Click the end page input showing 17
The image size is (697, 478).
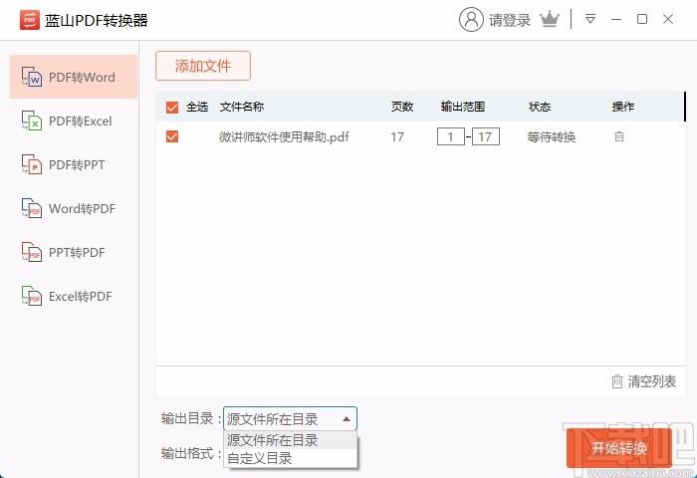(x=486, y=136)
